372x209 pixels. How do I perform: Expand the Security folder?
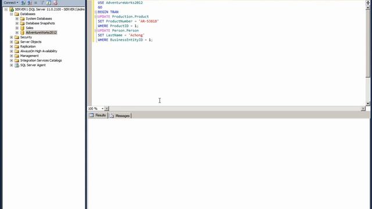[12, 37]
